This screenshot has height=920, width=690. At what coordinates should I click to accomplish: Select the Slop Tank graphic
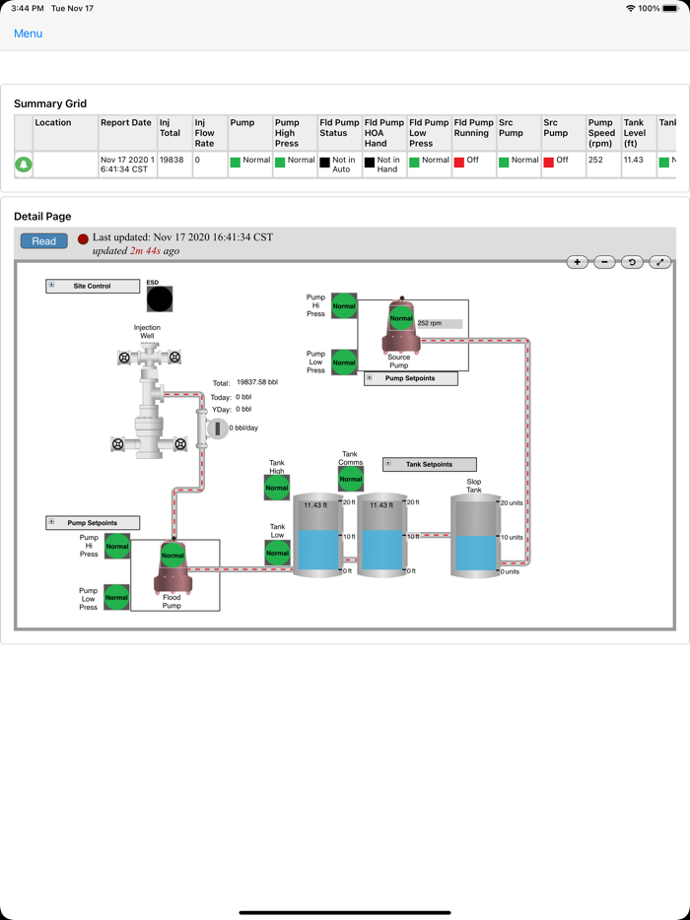pyautogui.click(x=475, y=536)
